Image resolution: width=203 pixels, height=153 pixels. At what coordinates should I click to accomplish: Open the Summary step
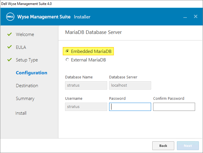click(25, 99)
